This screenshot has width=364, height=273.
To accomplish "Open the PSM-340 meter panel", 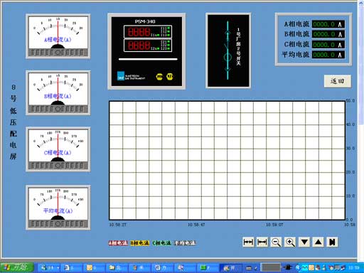I will (146, 51).
